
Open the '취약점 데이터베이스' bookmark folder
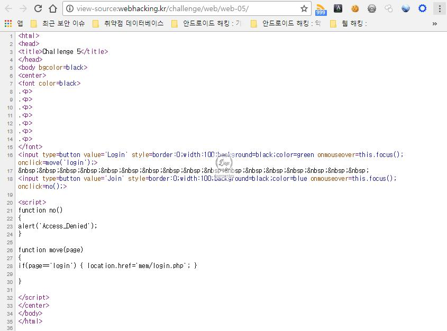click(x=129, y=23)
